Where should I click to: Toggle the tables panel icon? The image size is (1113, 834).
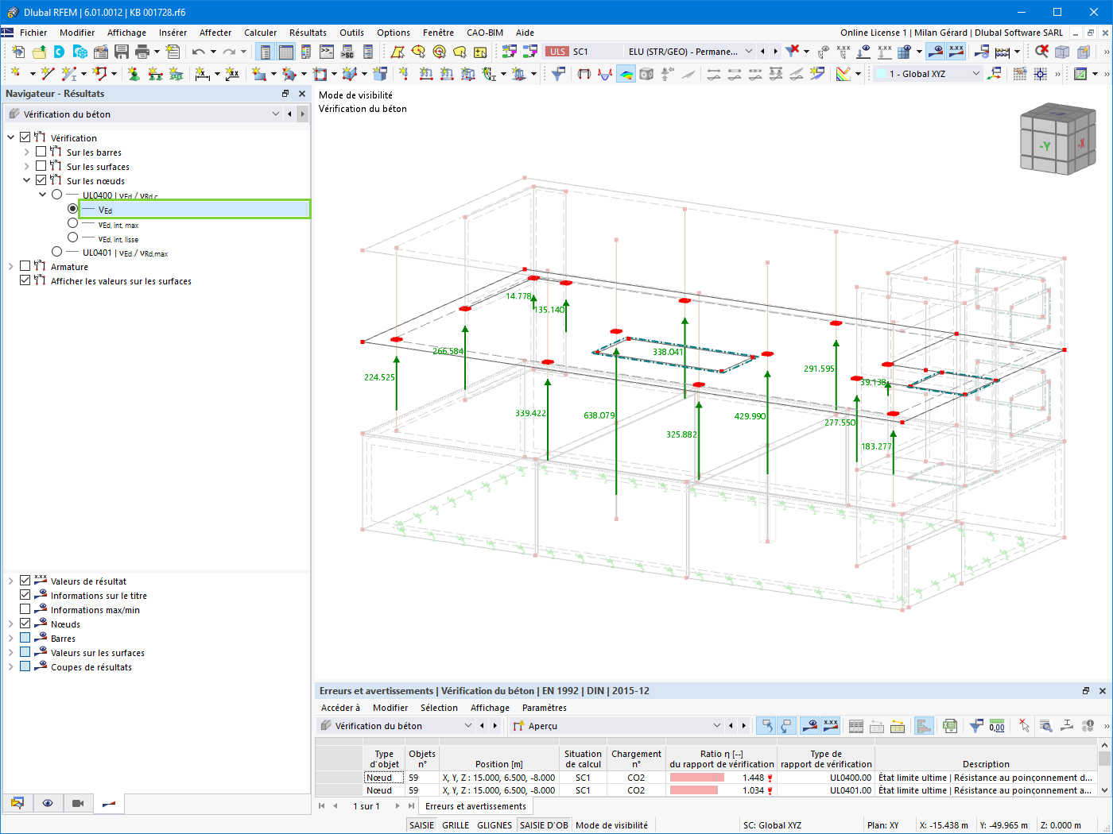coord(285,52)
